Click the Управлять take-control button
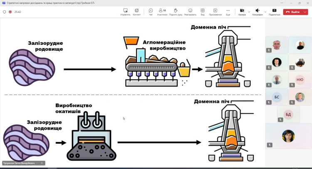 125,12
